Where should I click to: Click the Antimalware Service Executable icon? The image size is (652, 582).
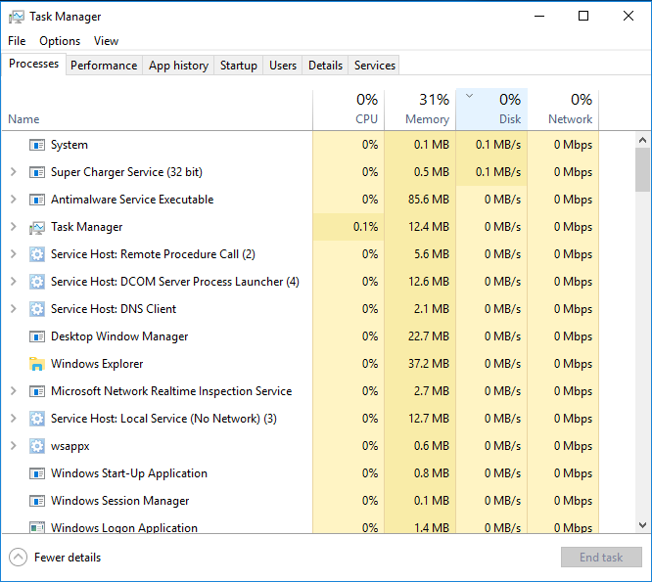click(x=37, y=200)
